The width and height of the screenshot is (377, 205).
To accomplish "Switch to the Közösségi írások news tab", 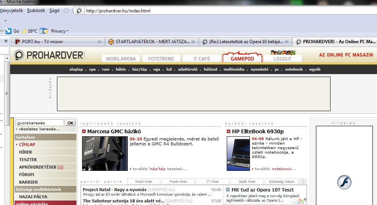I will click(281, 182).
